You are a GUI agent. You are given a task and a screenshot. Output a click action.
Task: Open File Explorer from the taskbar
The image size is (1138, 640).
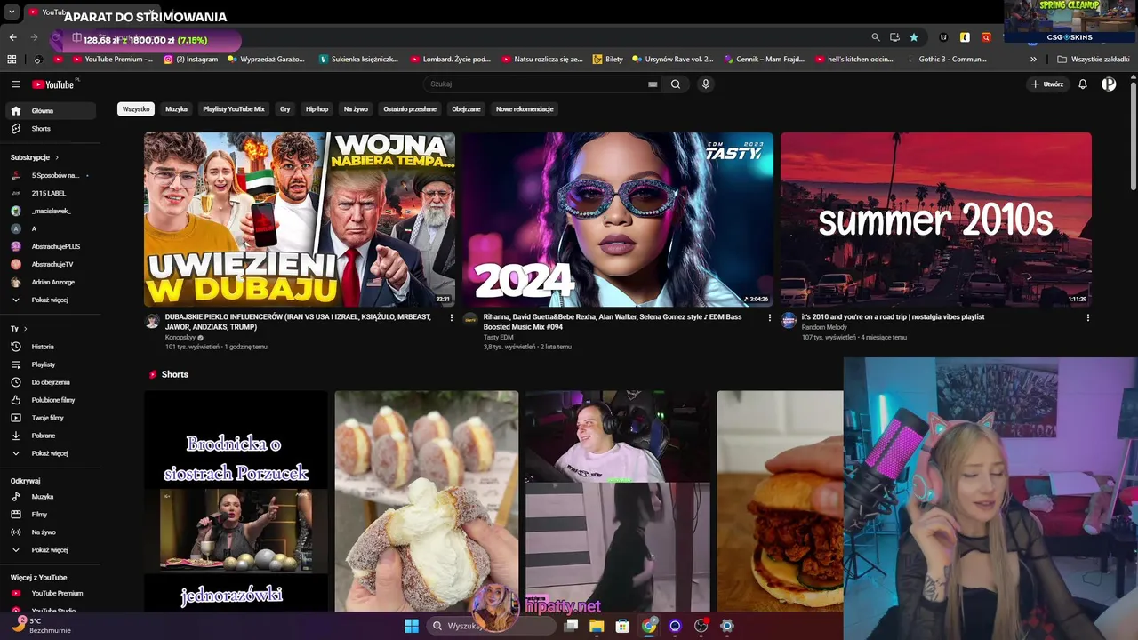tap(597, 626)
